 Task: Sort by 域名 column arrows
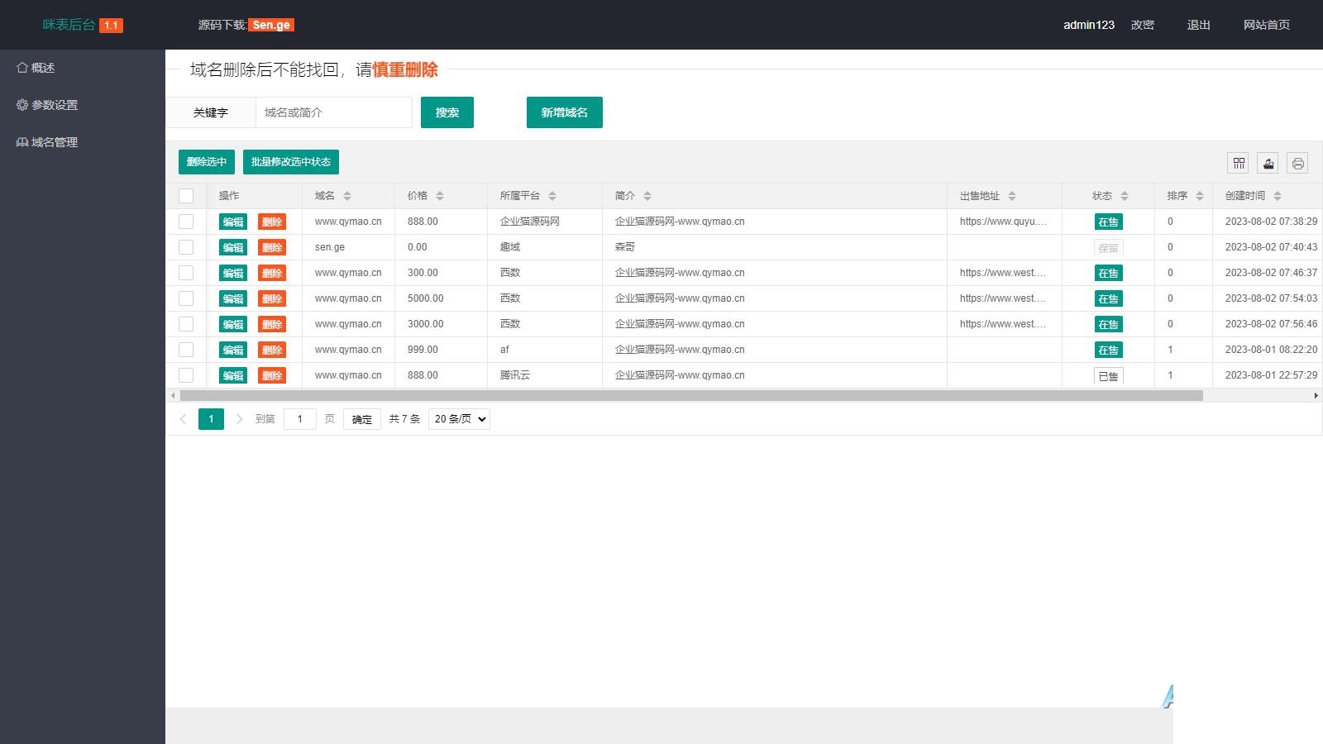coord(347,196)
